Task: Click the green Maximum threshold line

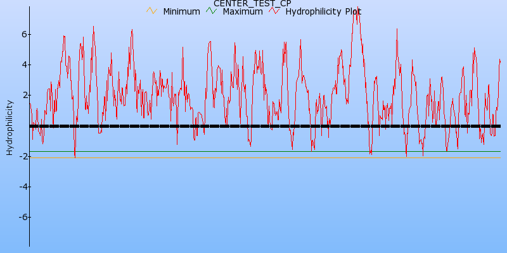Action: pyautogui.click(x=265, y=151)
